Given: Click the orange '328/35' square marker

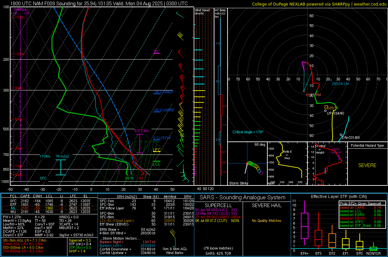Looking at the screenshot, I should pyautogui.click(x=326, y=107).
